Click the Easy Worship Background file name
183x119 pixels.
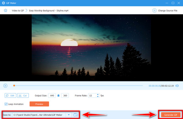(49, 11)
